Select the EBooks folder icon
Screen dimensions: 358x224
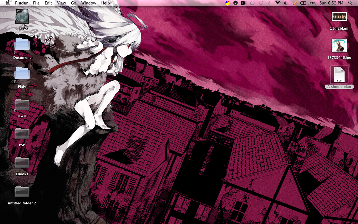coord(22,164)
